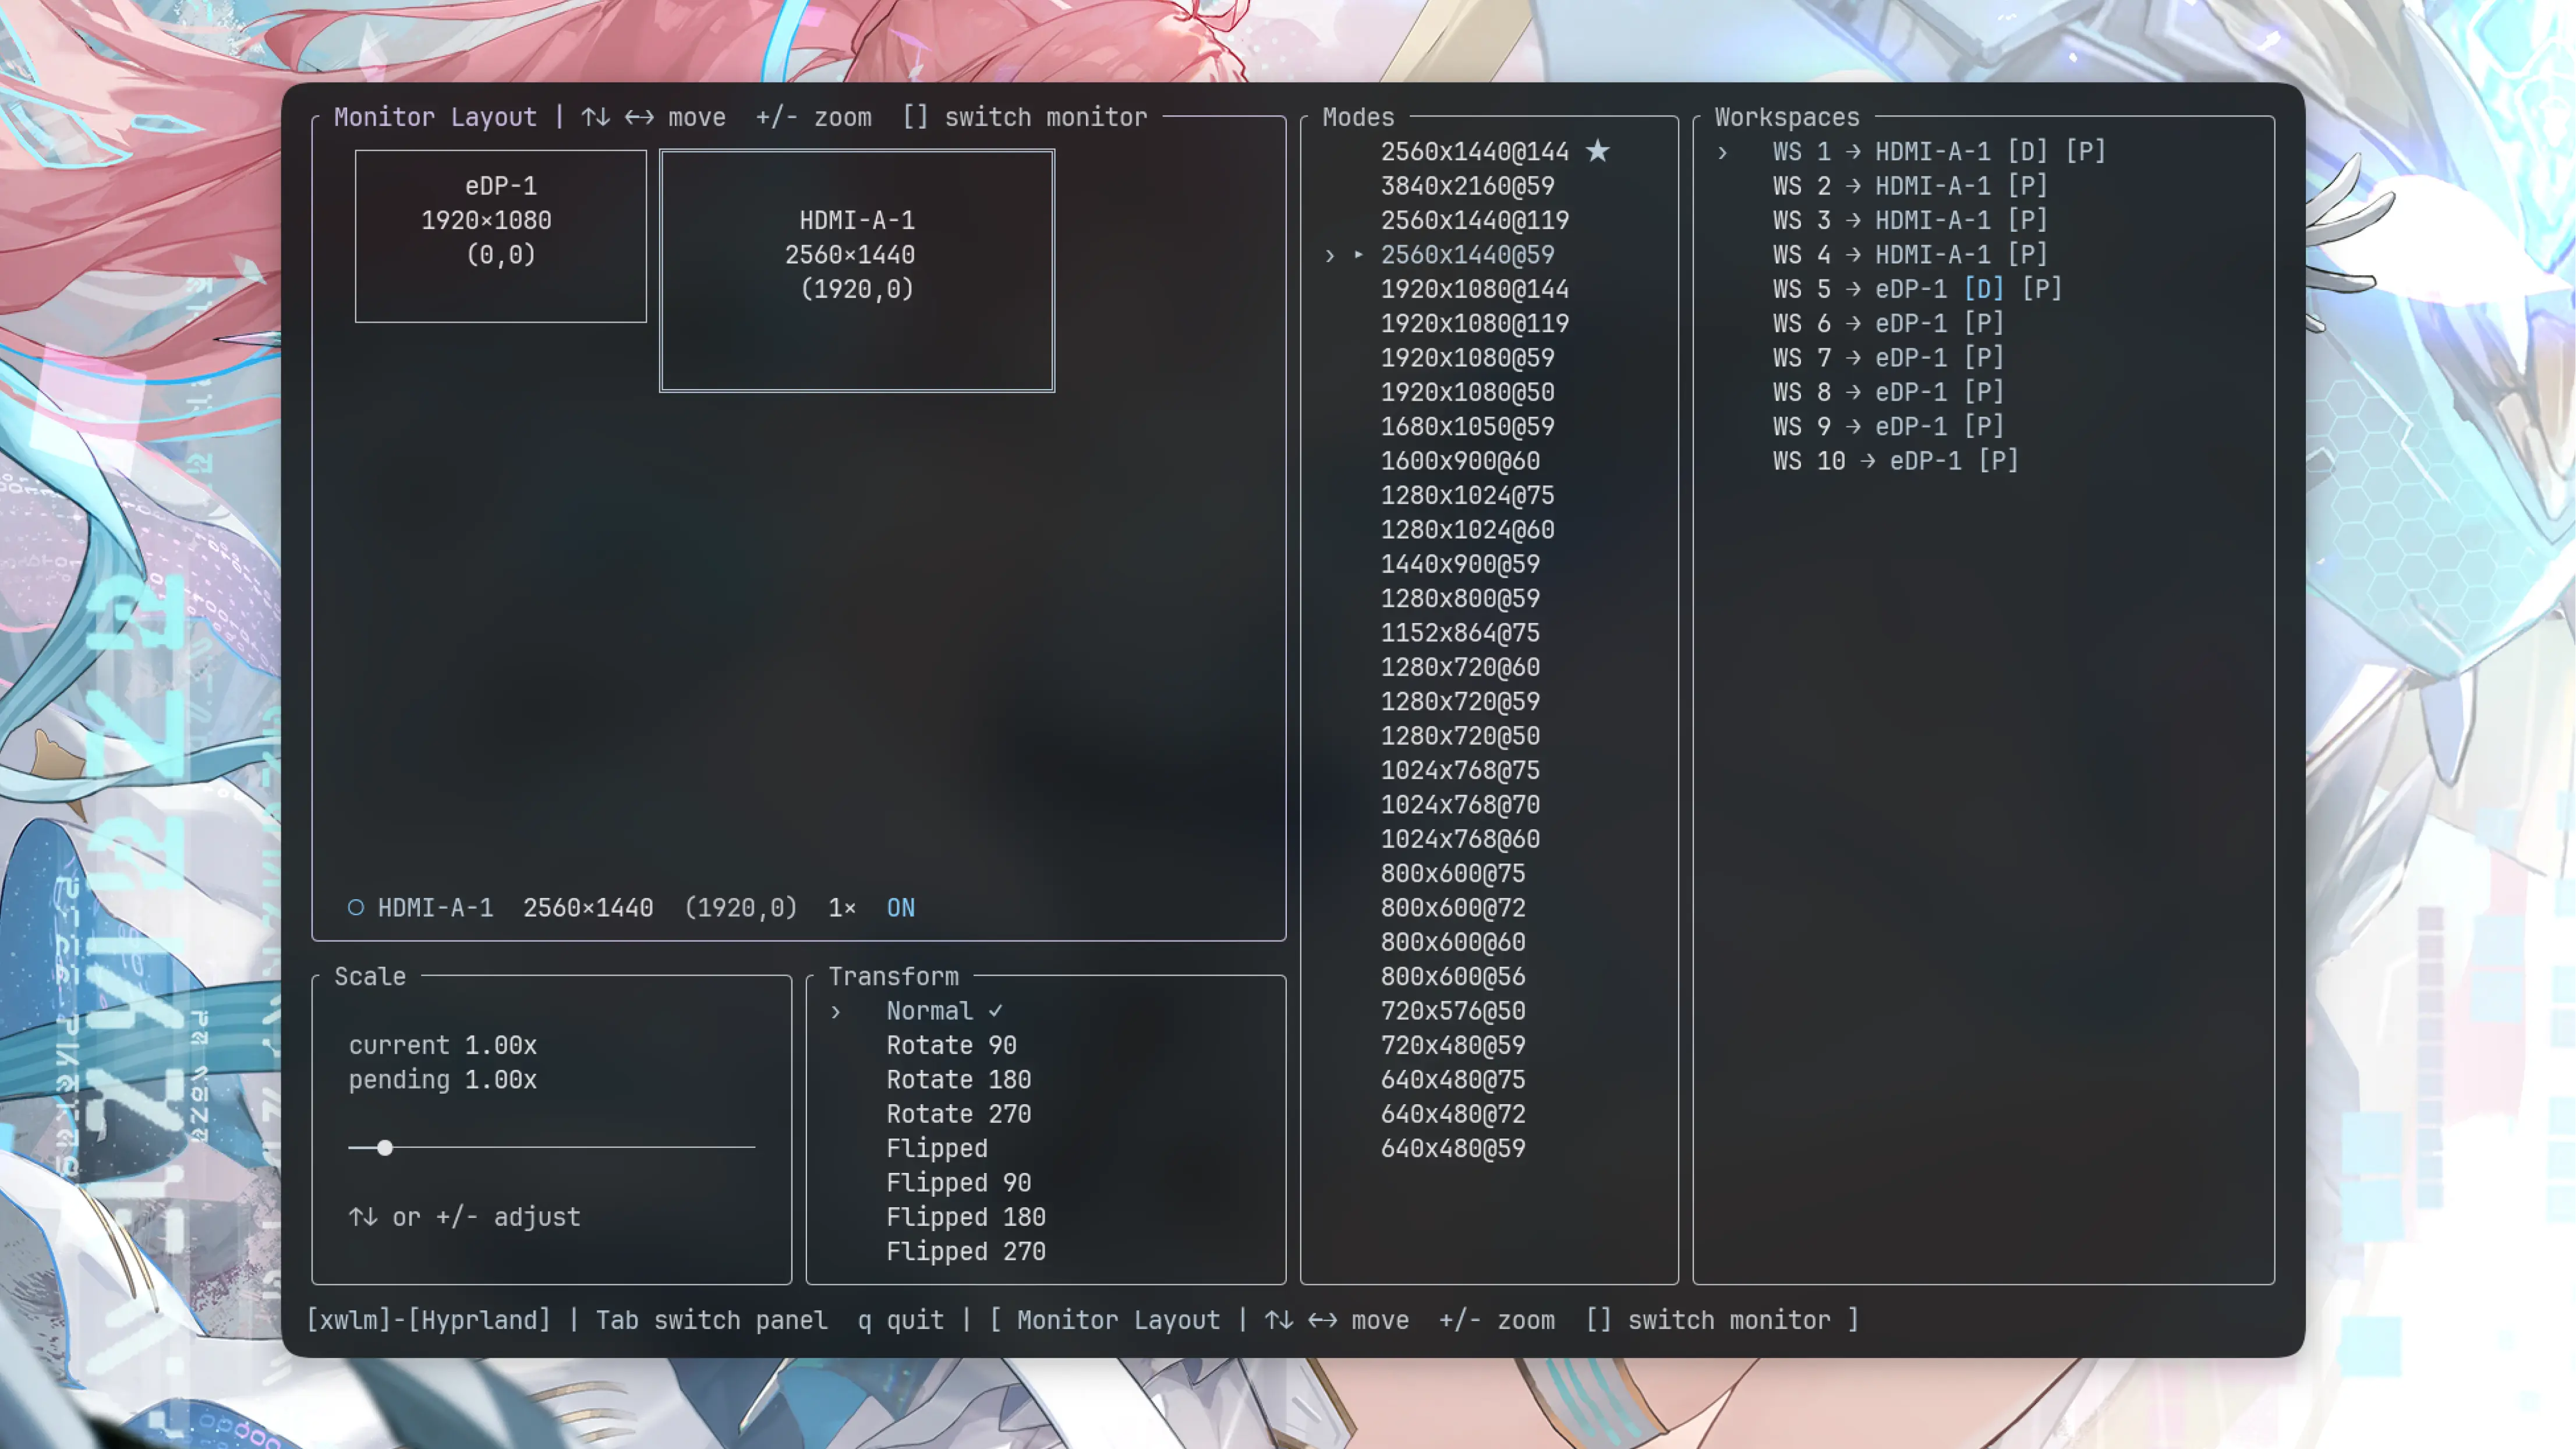Image resolution: width=2576 pixels, height=1449 pixels.
Task: Click the scale slider track
Action: click(x=552, y=1148)
